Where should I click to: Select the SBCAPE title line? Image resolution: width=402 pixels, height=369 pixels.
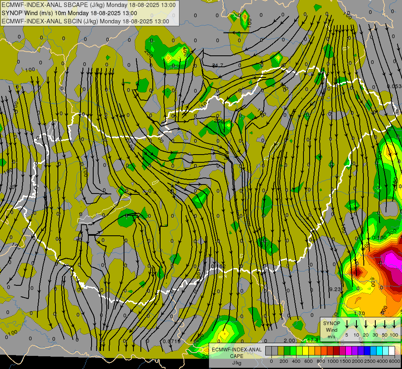pos(89,5)
